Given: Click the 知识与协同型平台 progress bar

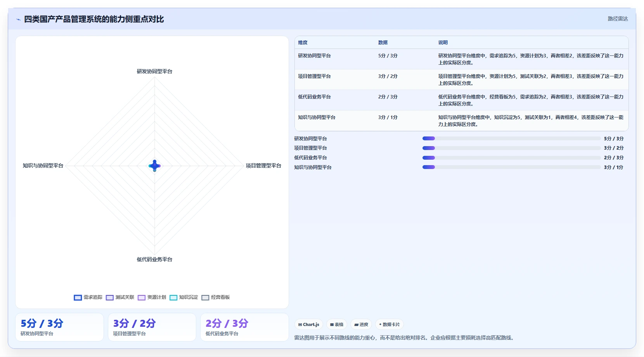Looking at the screenshot, I should click(x=511, y=167).
